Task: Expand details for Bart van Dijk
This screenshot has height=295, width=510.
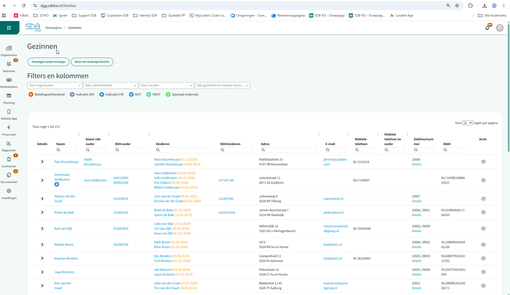Action: click(42, 229)
